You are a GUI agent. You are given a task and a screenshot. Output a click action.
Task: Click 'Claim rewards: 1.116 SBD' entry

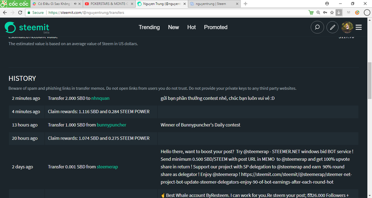tap(99, 111)
